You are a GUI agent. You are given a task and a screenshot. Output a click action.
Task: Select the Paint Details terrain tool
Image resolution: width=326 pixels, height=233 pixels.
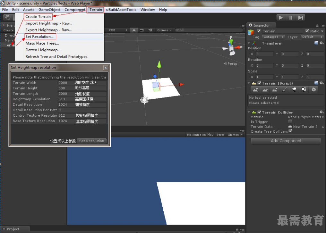[x=304, y=89]
